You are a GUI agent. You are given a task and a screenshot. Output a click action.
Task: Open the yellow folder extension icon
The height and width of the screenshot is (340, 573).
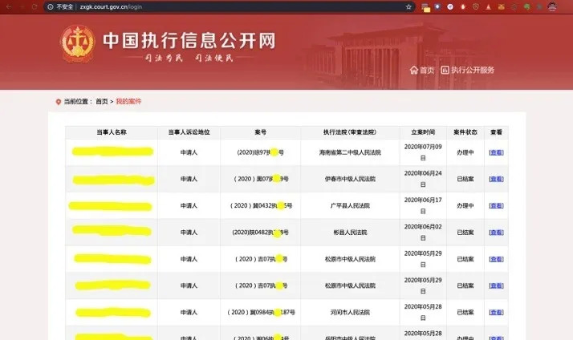(425, 7)
